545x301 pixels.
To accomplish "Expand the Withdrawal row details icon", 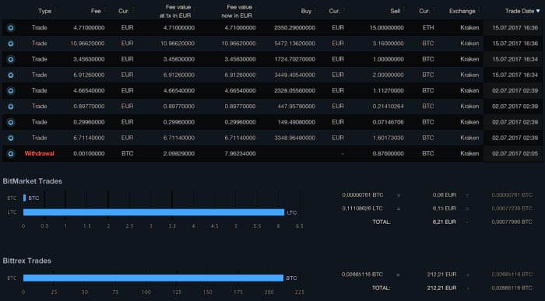I will (11, 153).
